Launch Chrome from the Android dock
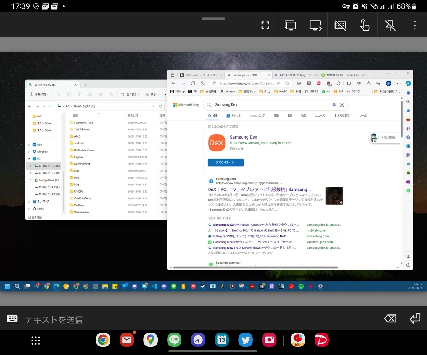The image size is (427, 355). point(103,340)
